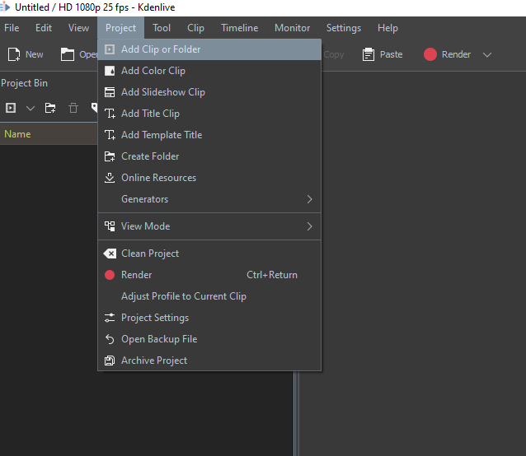Click the Add Clip icon in Project Bin

(x=12, y=108)
